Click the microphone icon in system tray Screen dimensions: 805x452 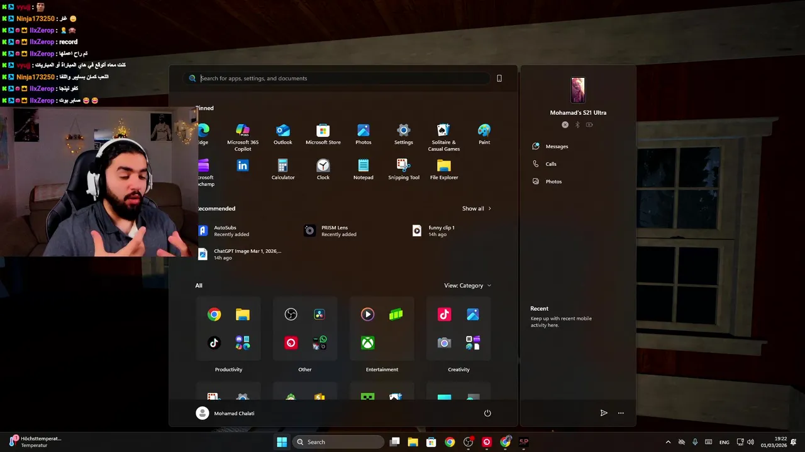tap(695, 442)
